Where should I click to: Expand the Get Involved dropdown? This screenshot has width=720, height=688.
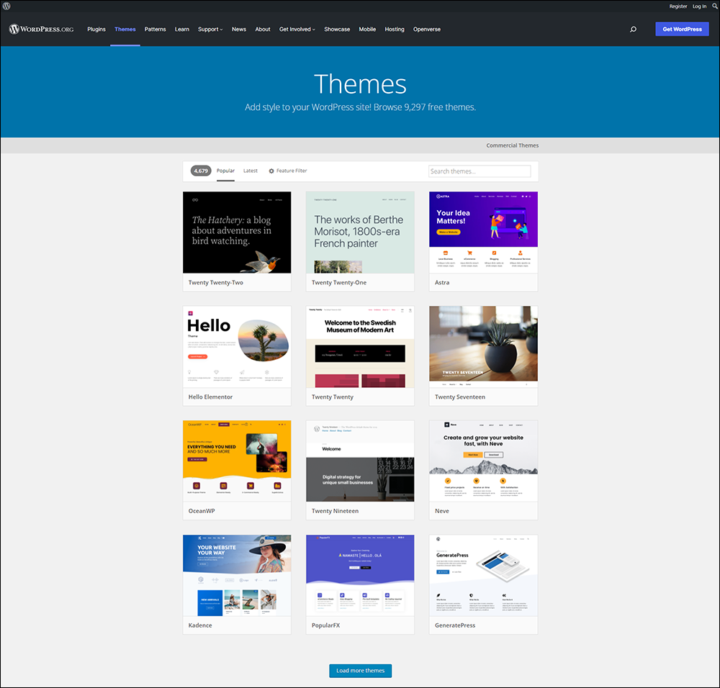(297, 29)
